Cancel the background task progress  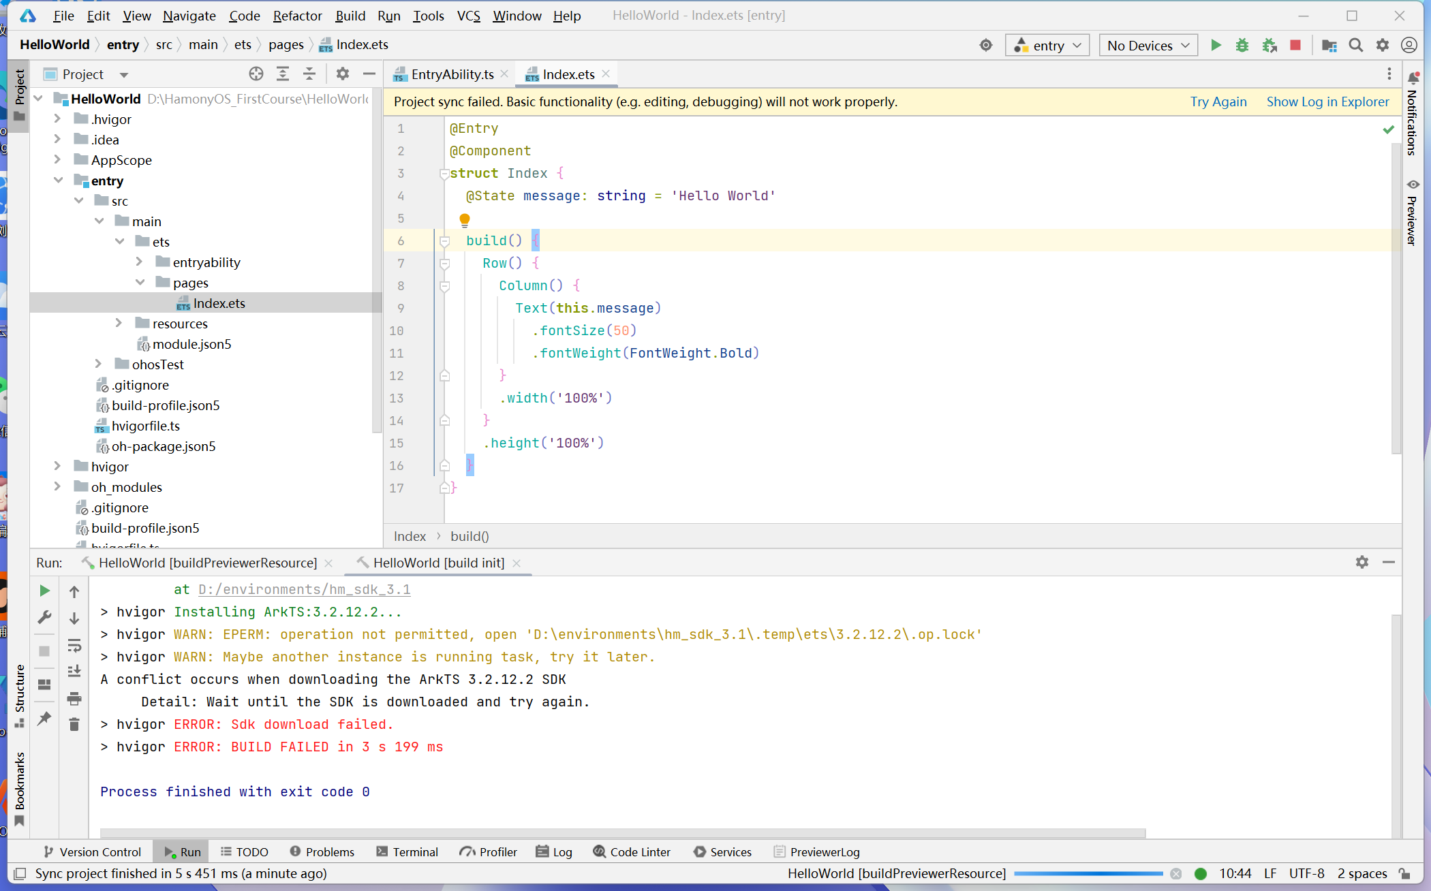pyautogui.click(x=1176, y=874)
